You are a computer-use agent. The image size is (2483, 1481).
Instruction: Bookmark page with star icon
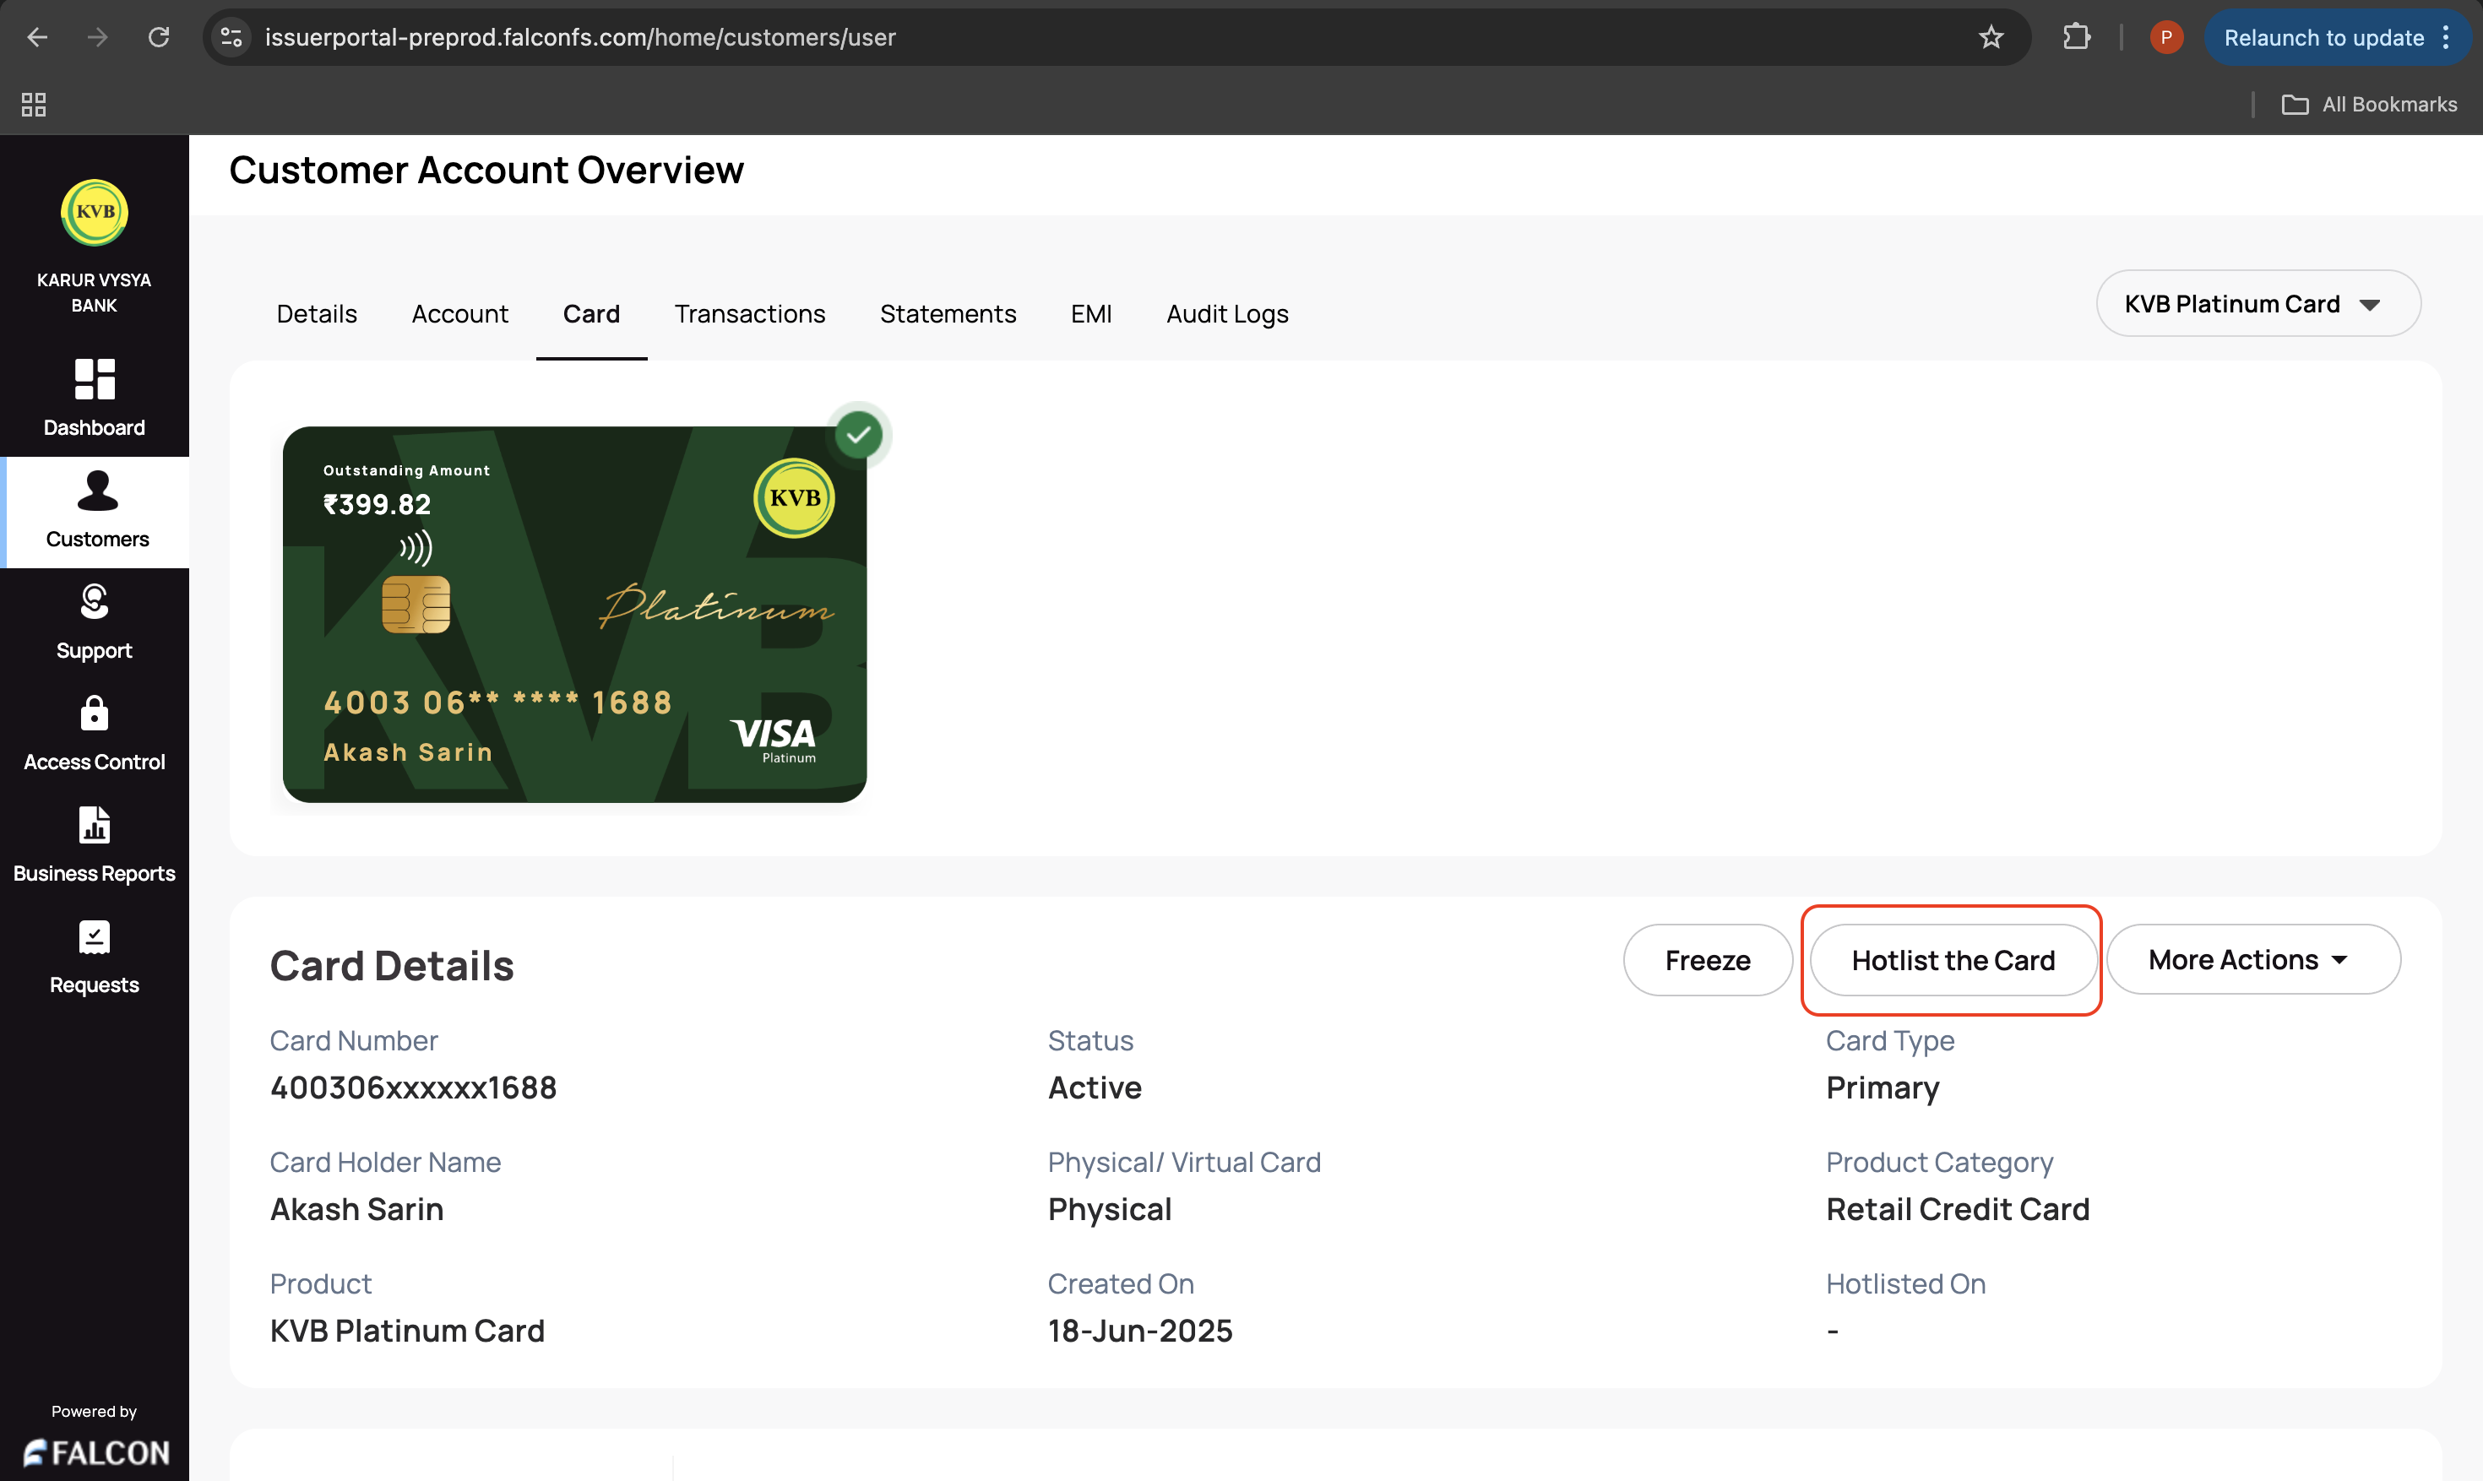point(1991,38)
